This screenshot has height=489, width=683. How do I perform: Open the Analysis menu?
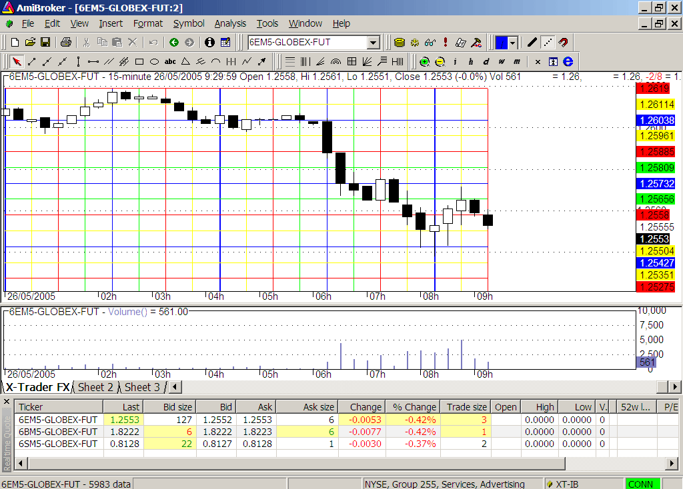click(230, 23)
